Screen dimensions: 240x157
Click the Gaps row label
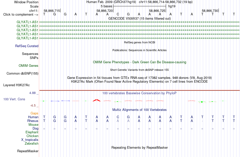coord(34,113)
